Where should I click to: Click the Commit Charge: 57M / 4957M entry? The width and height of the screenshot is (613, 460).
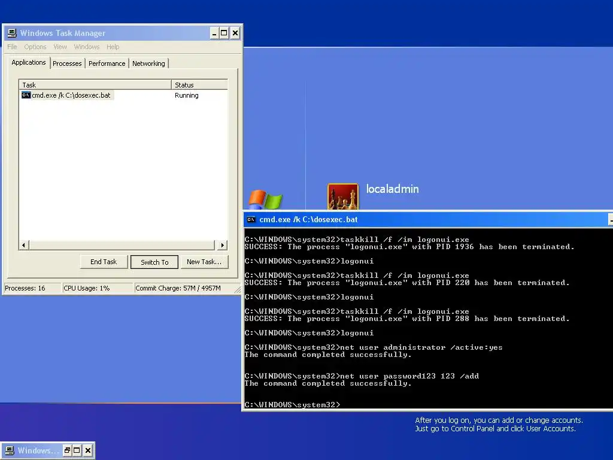tap(184, 288)
